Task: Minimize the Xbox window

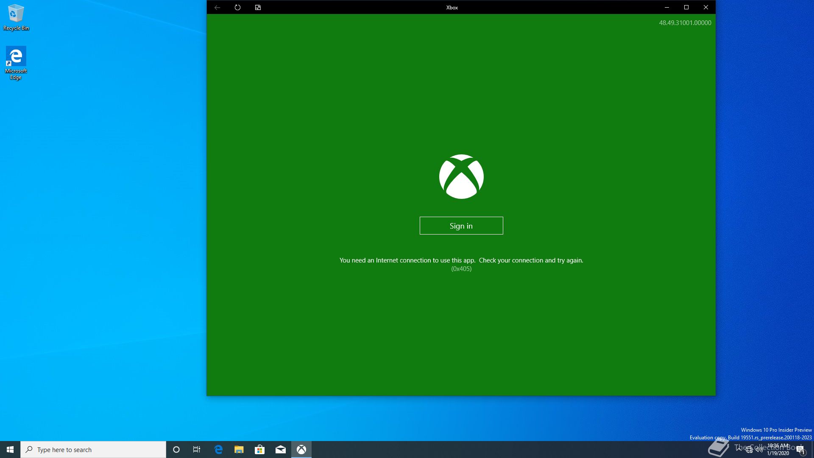Action: point(667,7)
